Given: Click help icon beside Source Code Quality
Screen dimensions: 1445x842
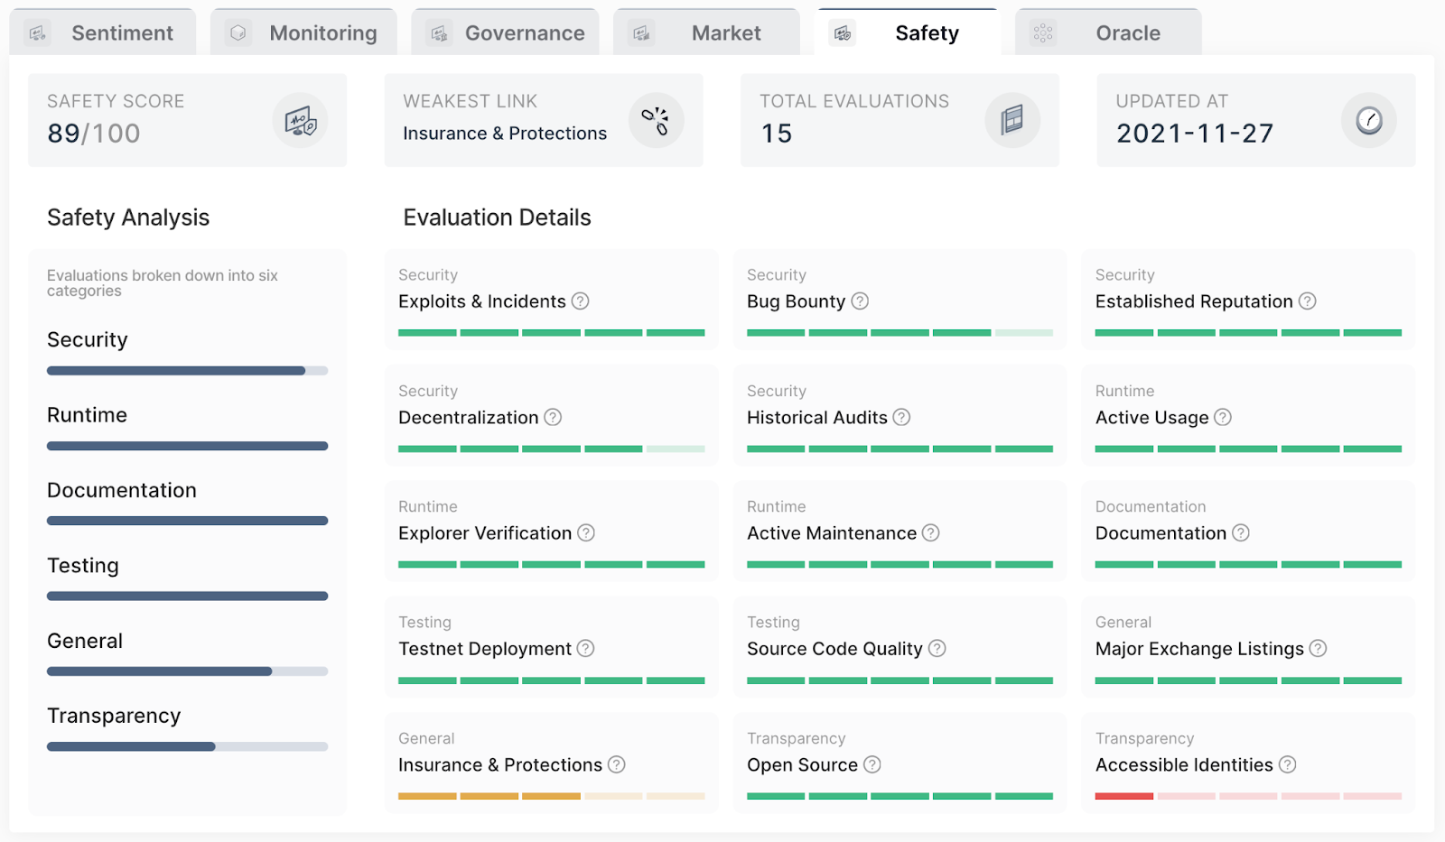Looking at the screenshot, I should click(x=937, y=649).
